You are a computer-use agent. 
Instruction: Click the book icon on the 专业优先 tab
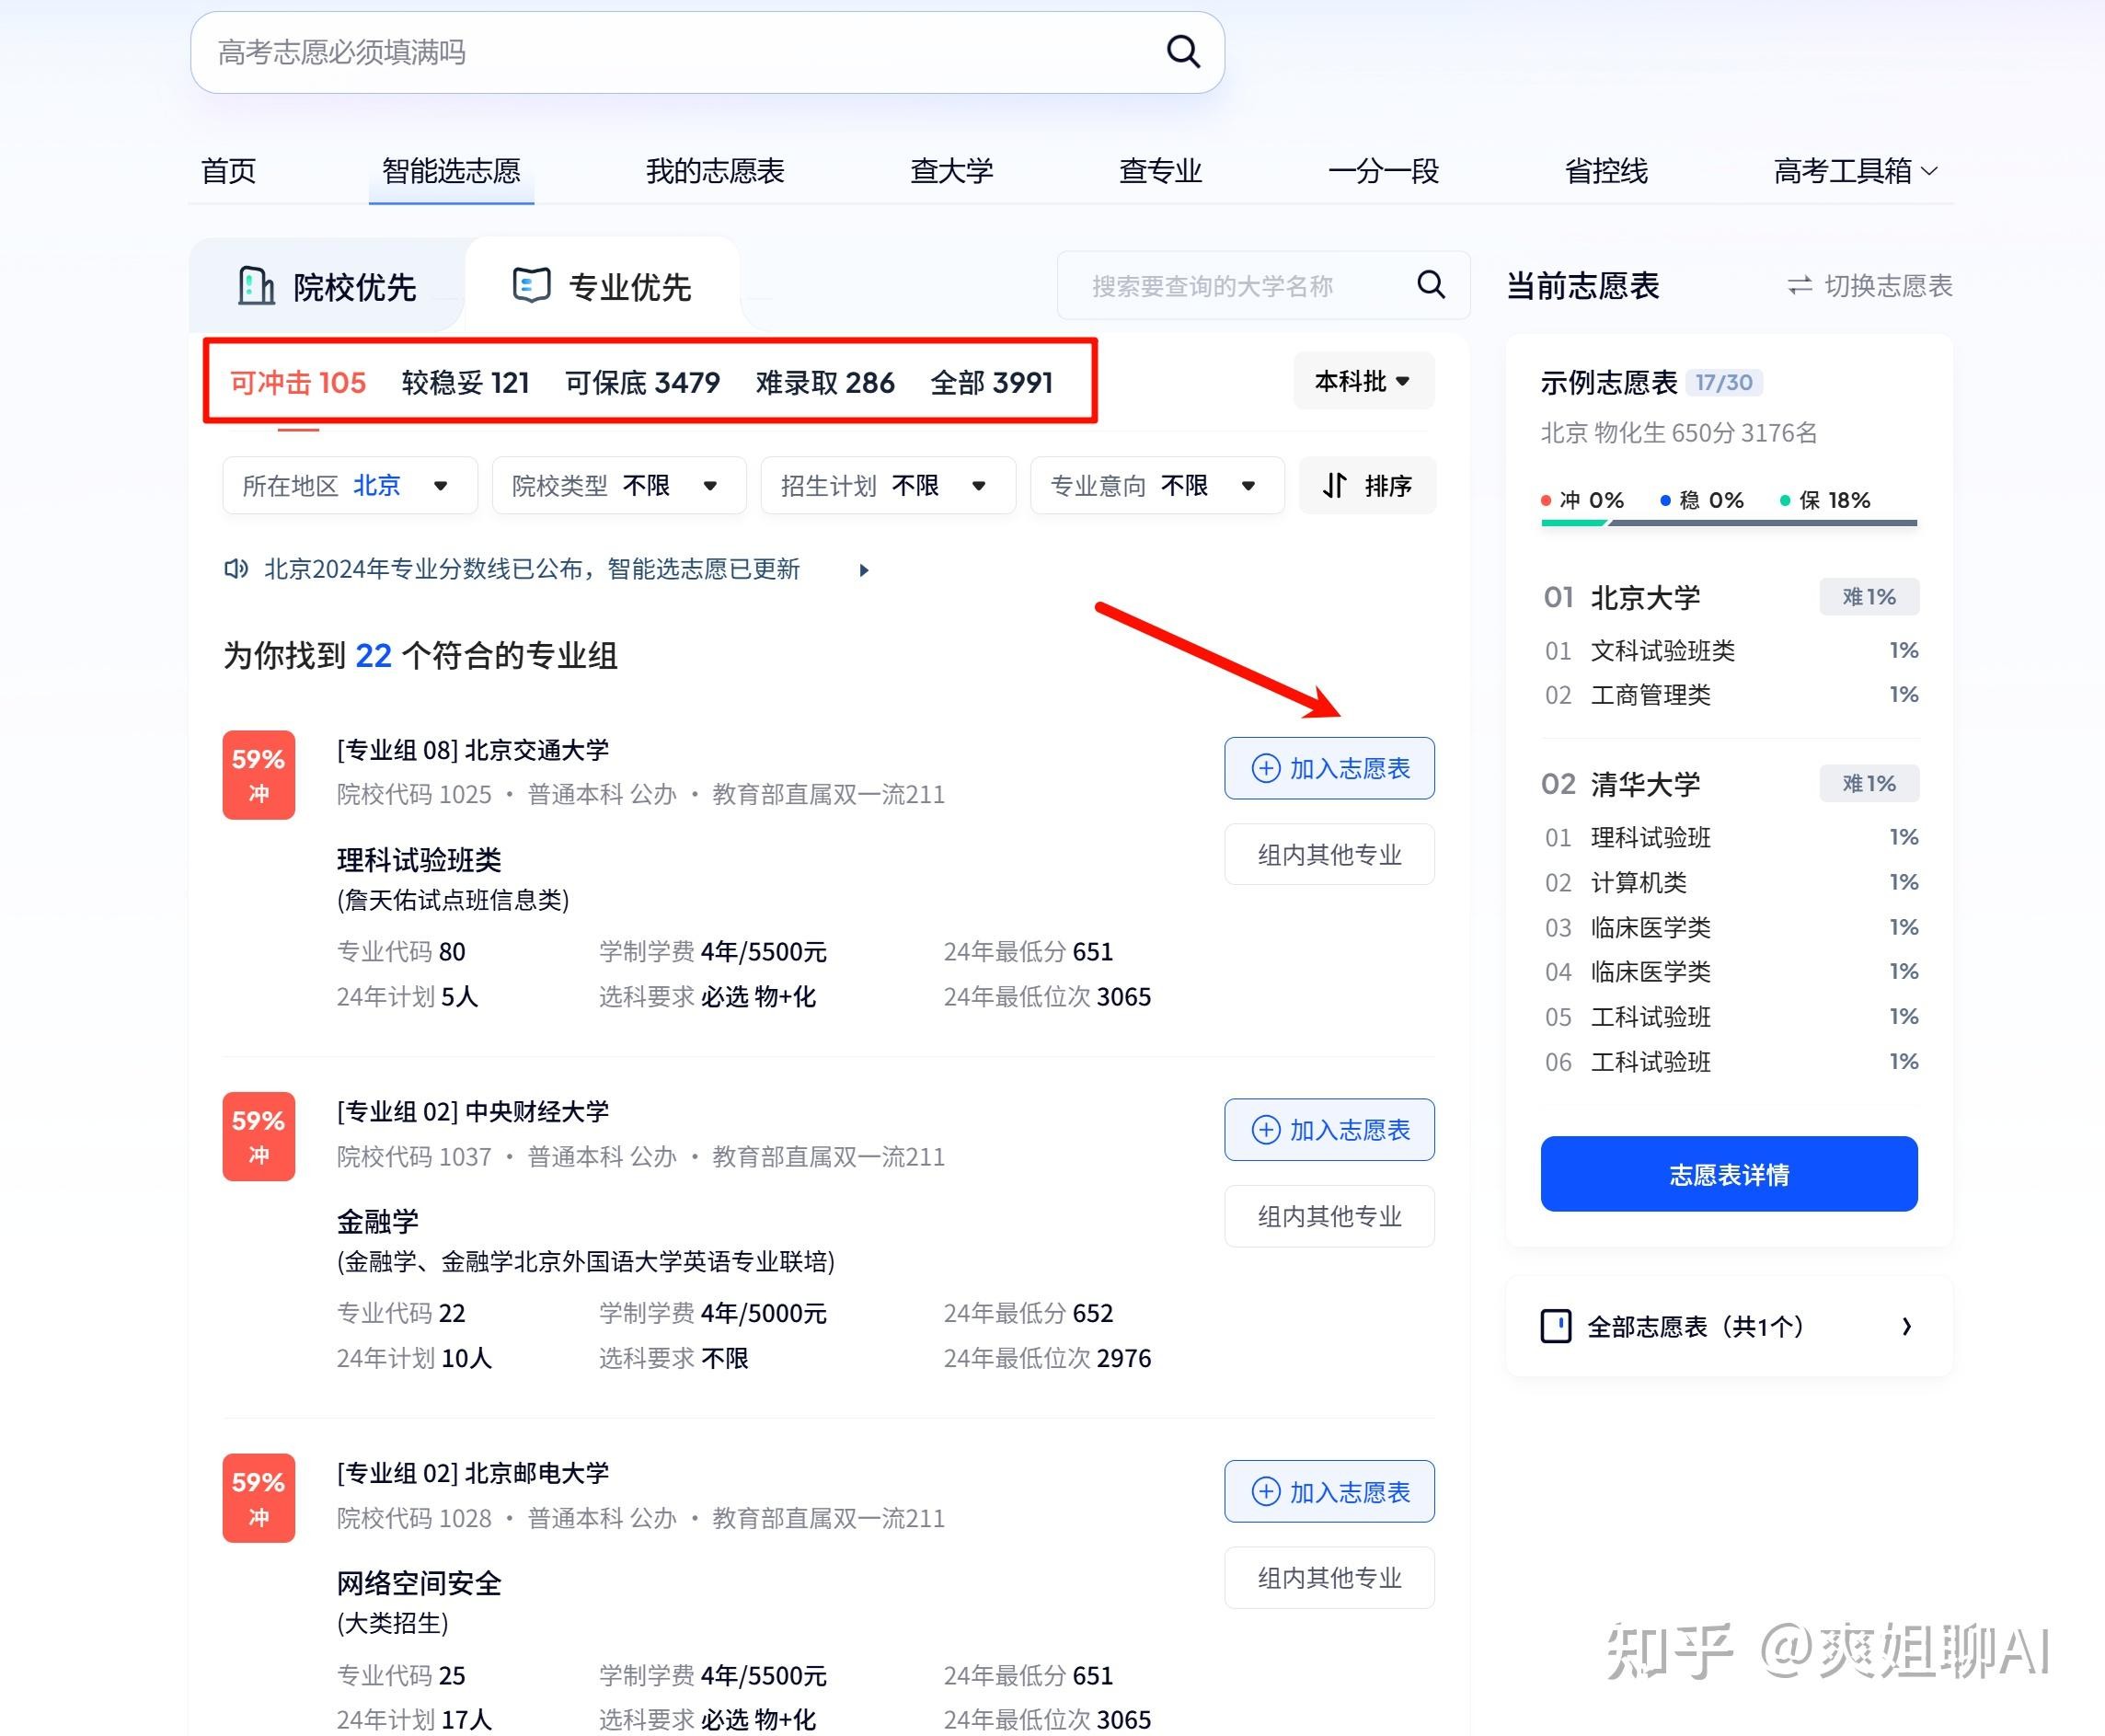(531, 284)
